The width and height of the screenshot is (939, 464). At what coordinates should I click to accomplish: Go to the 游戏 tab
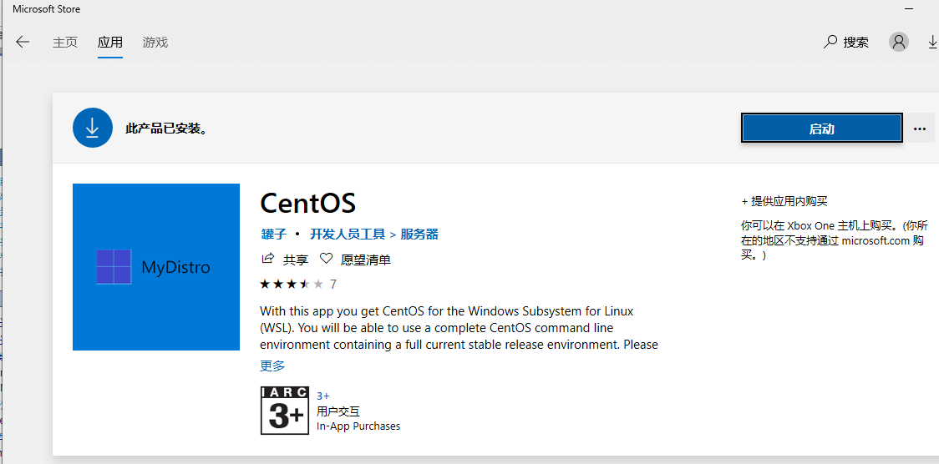pos(155,43)
